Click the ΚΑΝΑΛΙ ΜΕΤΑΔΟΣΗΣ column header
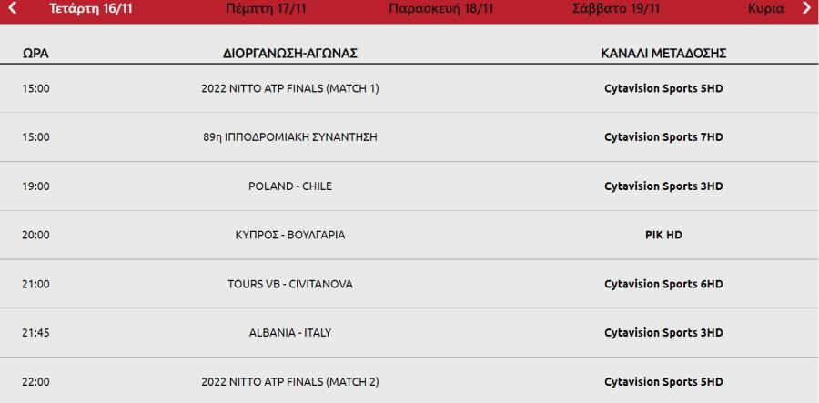This screenshot has width=819, height=403. tap(663, 54)
